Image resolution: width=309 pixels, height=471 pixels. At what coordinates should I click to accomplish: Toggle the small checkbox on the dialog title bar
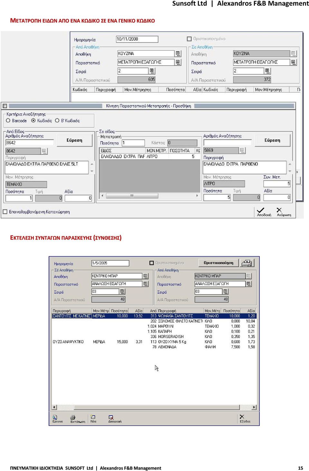coord(5,106)
